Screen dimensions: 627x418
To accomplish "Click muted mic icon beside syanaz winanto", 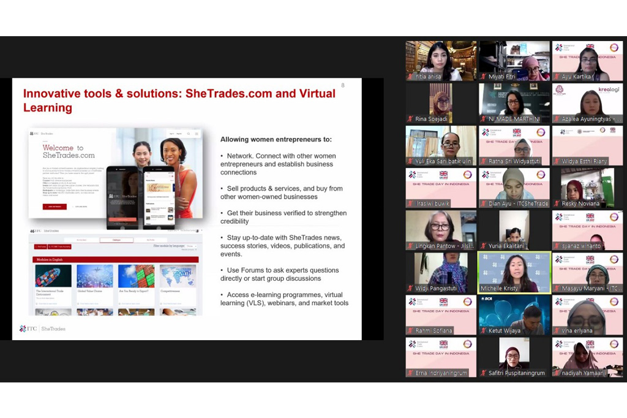I will click(x=557, y=246).
